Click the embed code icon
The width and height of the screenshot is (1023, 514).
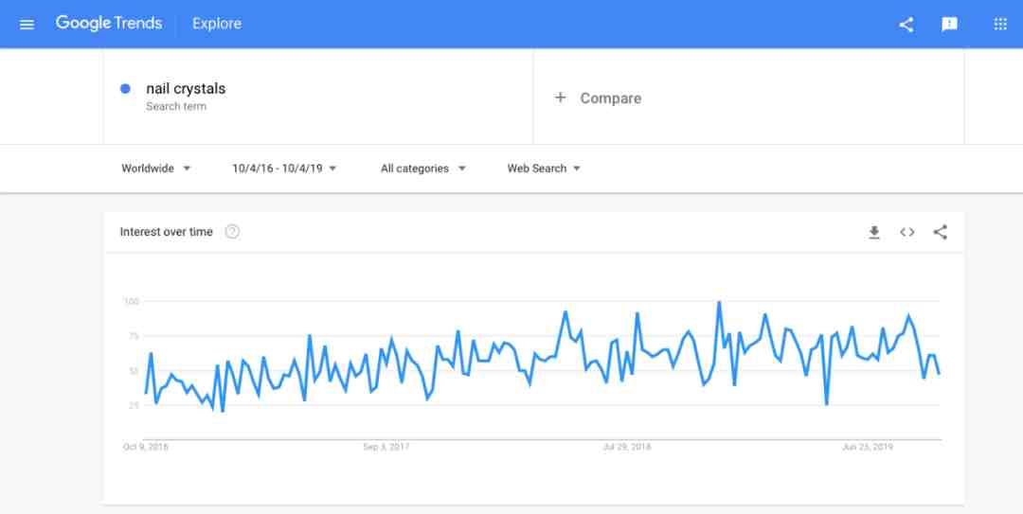(906, 232)
